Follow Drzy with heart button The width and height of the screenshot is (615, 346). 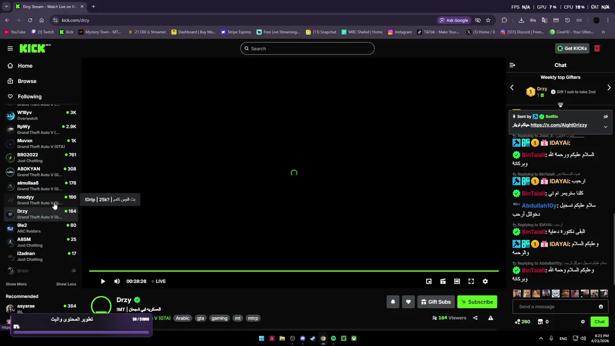click(x=408, y=302)
